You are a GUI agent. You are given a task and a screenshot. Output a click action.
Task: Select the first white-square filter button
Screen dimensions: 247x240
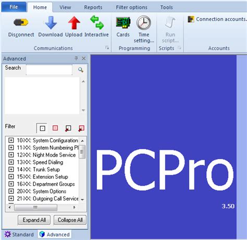(42, 128)
